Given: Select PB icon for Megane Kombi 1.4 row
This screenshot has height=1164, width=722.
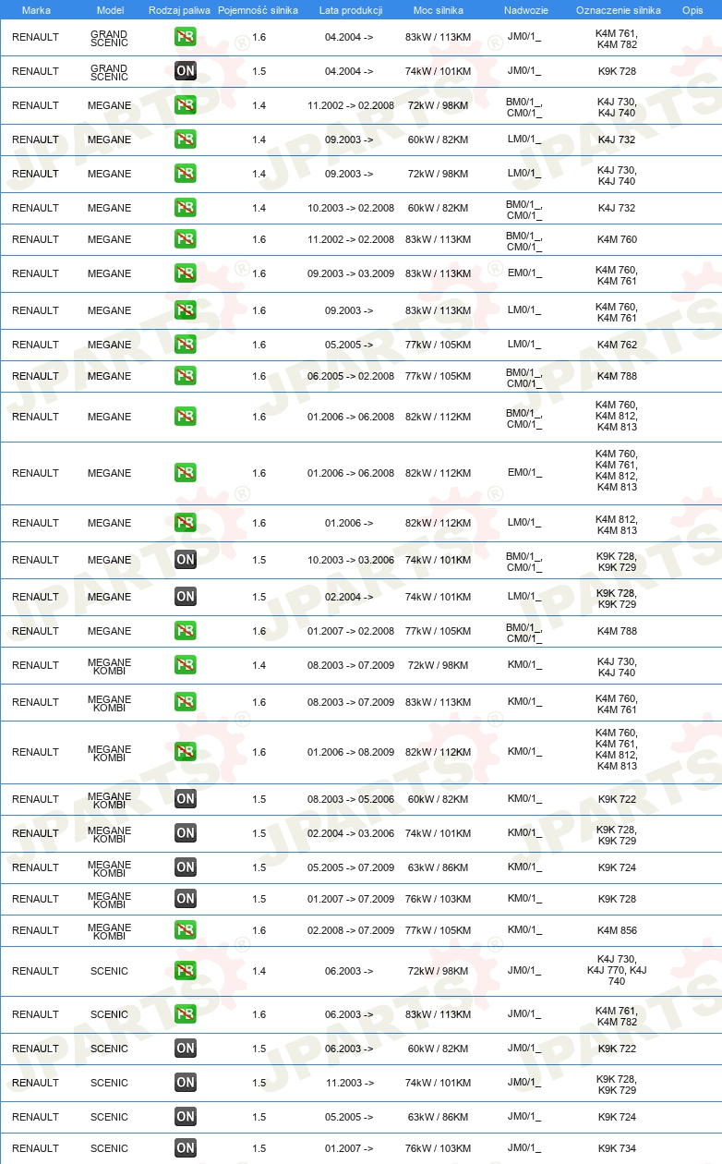Looking at the screenshot, I should point(185,665).
